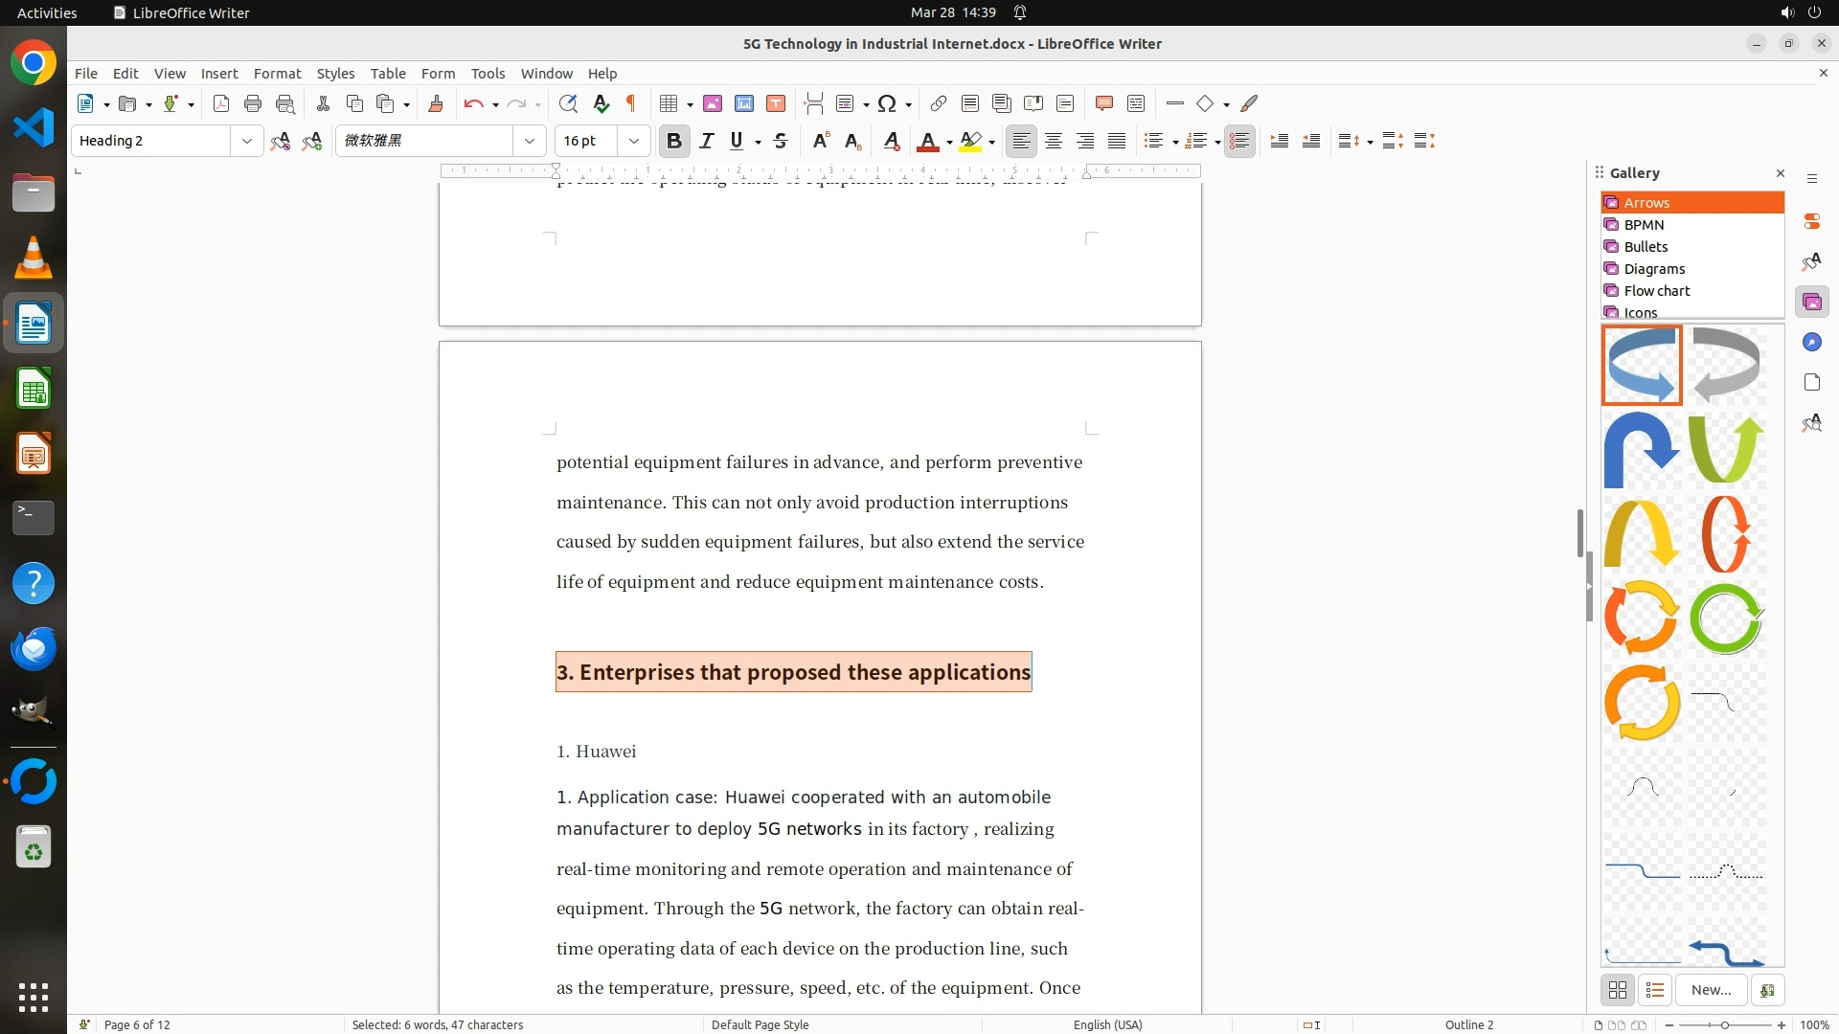Click the Clone Formatting paintbrush icon
The image size is (1839, 1034).
click(x=436, y=103)
